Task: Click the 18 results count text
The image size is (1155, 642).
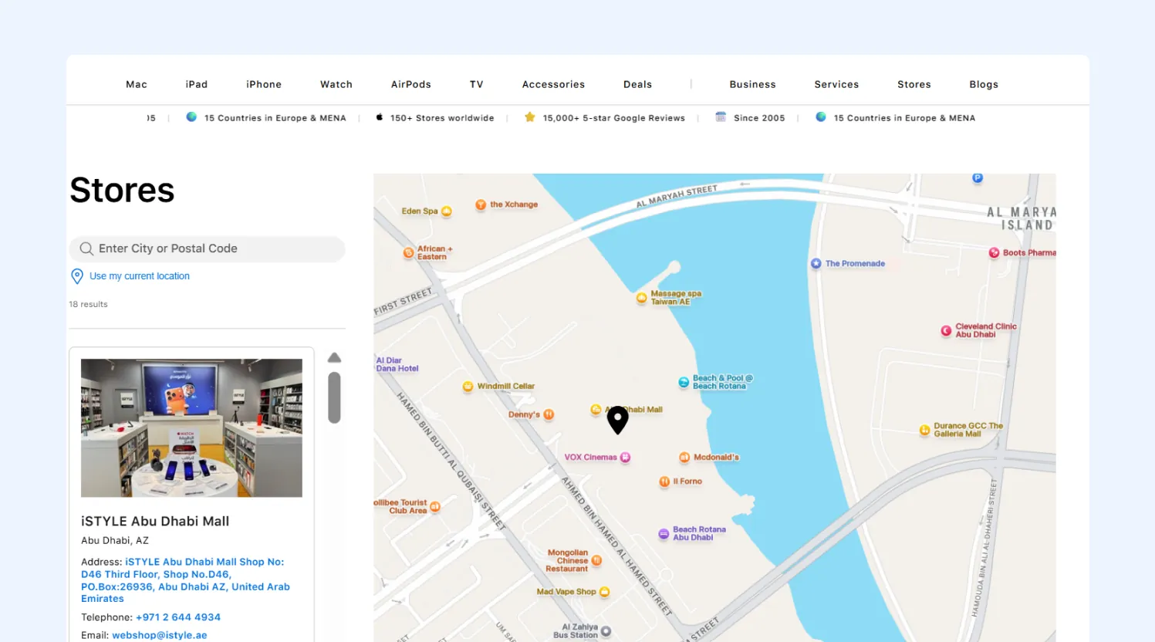Action: coord(89,304)
